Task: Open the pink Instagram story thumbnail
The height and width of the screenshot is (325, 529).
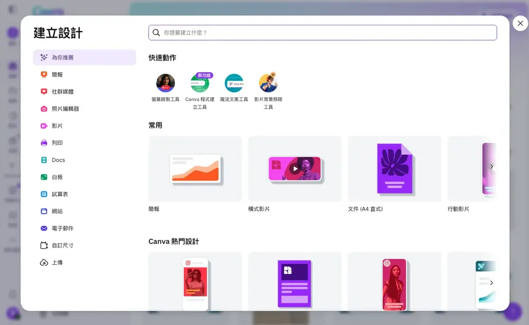Action: [x=395, y=282]
